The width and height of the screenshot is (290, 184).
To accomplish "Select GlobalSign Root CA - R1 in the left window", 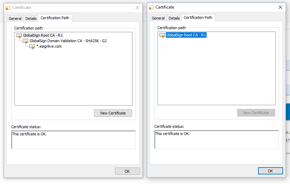I will [43, 35].
